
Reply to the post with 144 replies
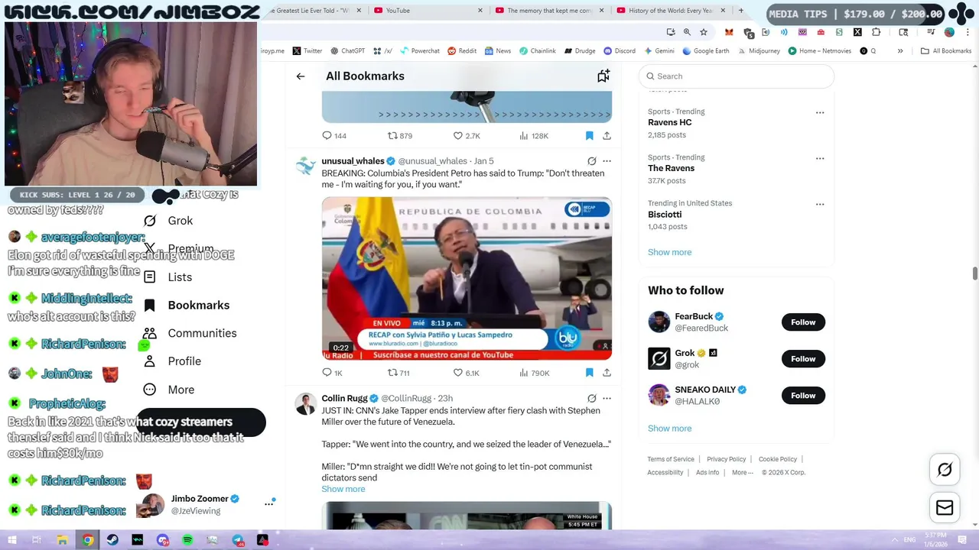point(334,136)
